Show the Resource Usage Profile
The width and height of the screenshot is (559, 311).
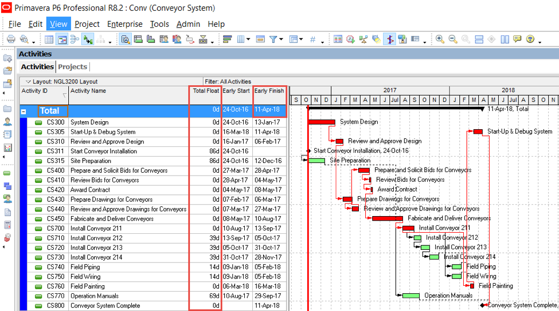177,39
